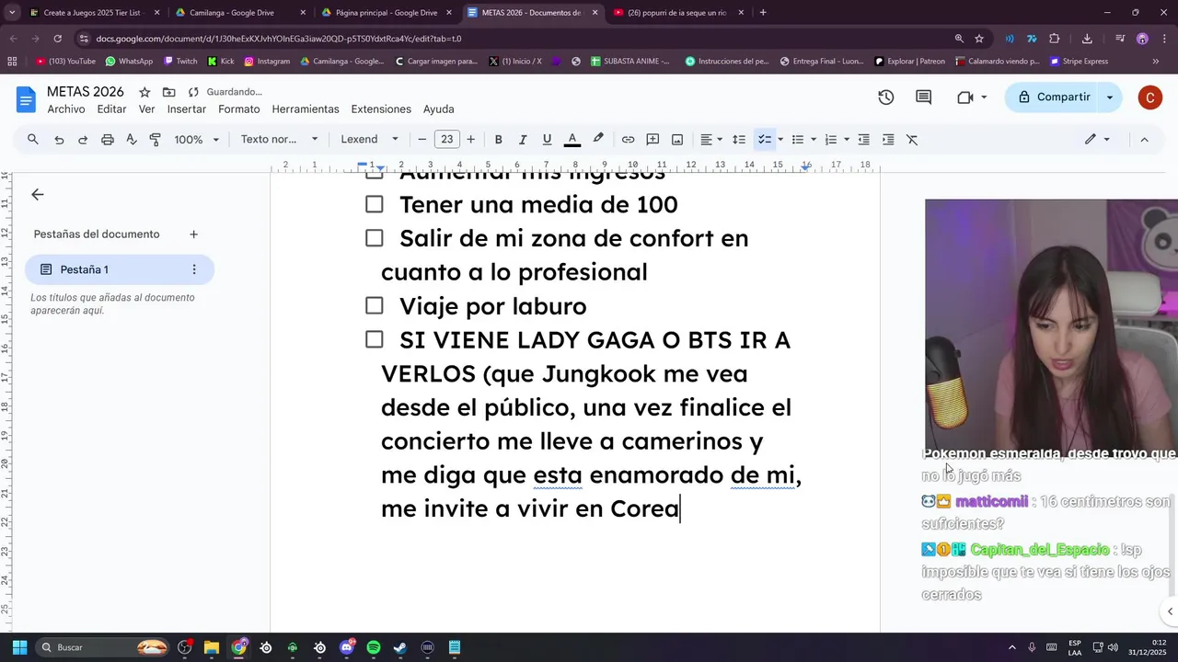Image resolution: width=1178 pixels, height=662 pixels.
Task: Click the undo arrow in toolbar
Action: pos(59,140)
